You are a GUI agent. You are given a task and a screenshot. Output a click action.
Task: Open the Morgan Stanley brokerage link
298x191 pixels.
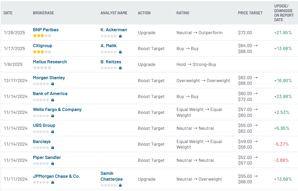tap(49, 78)
